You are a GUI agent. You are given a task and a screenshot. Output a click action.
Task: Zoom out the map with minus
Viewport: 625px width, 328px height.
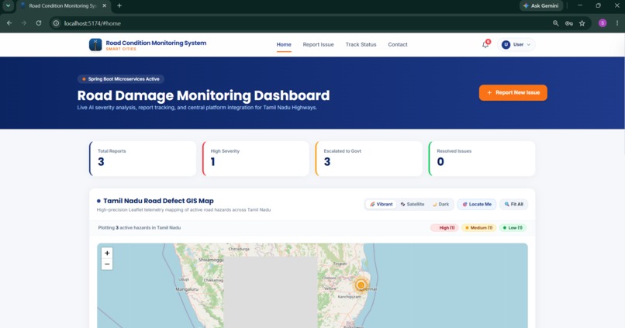pos(107,264)
